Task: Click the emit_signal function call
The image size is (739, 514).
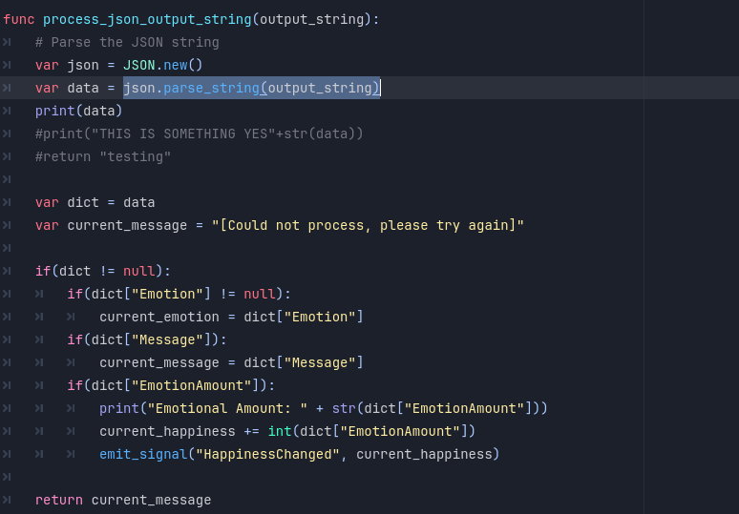Action: [x=143, y=454]
